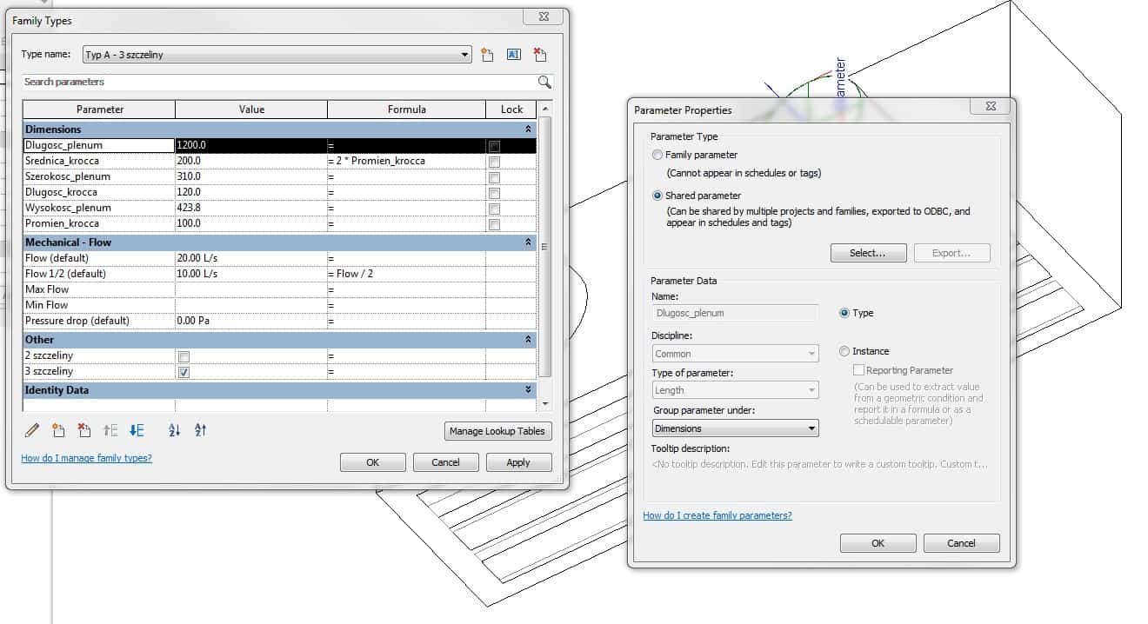Open the How do I create family parameters link
1148x624 pixels.
(717, 515)
